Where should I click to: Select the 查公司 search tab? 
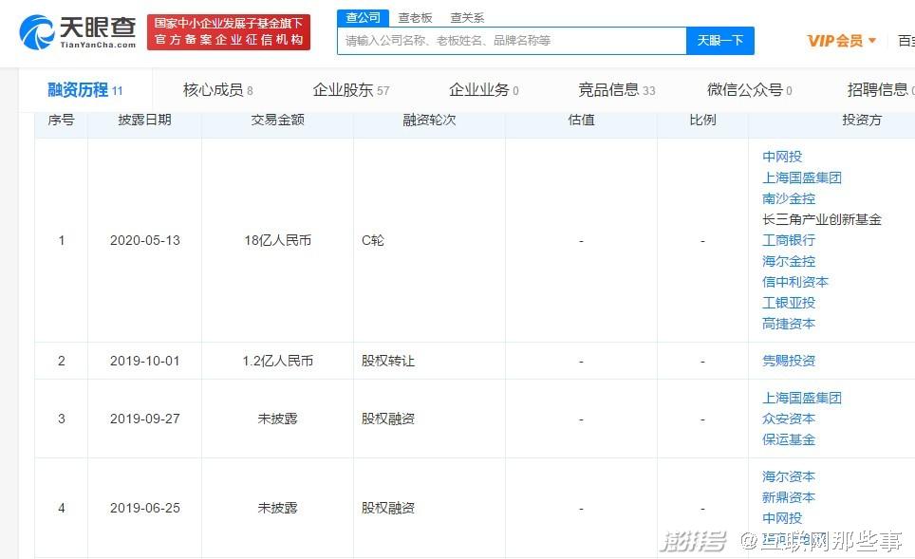tap(363, 17)
